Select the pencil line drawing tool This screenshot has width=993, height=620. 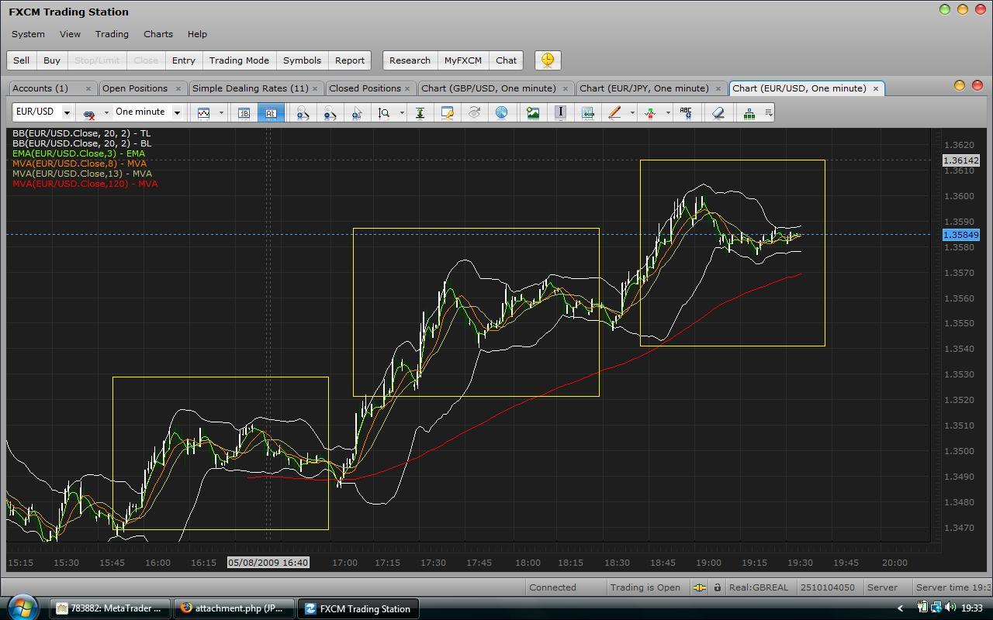tap(614, 113)
